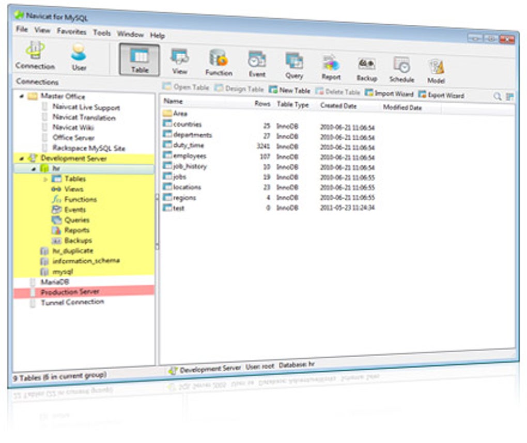
Task: Select the locations table row
Action: point(269,187)
